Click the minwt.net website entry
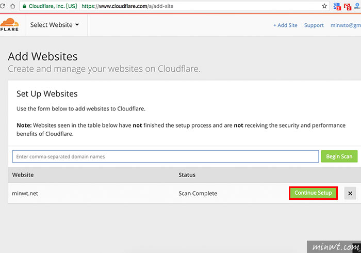Screen dimensions: 361x253 (25, 193)
